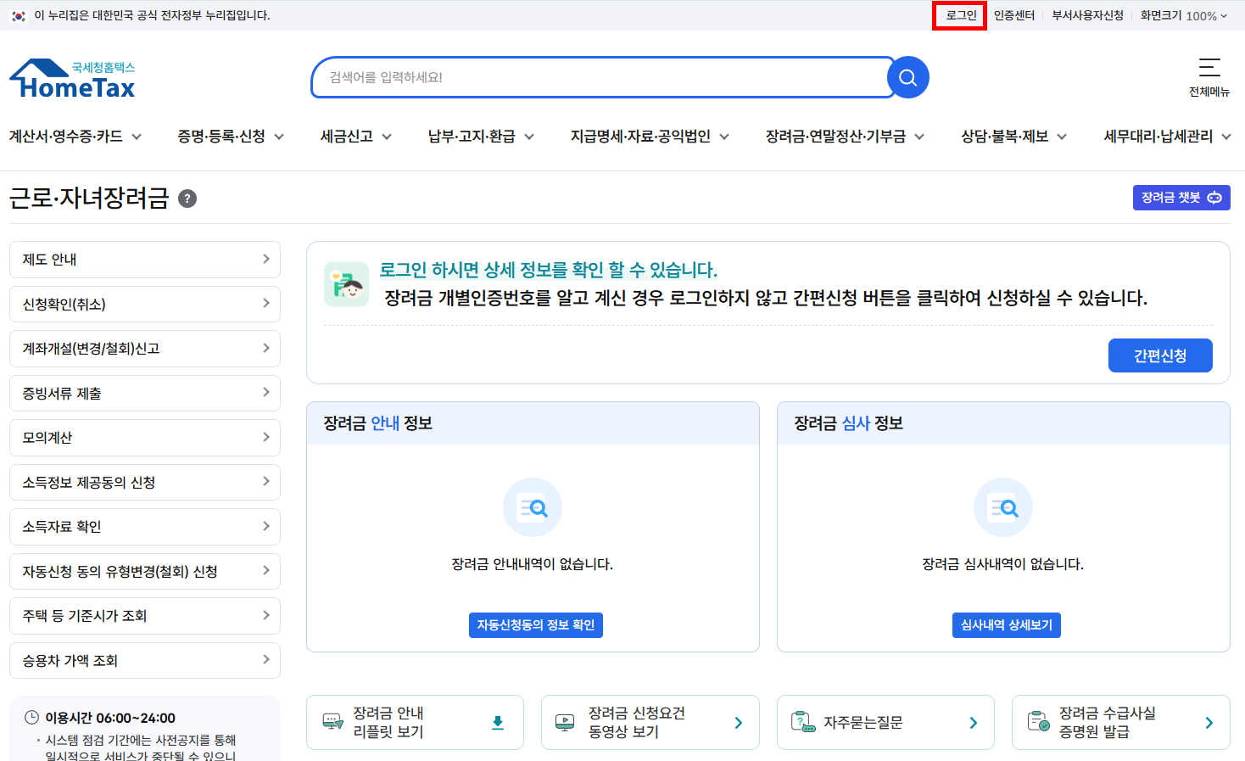Click inside the search input field

coord(594,76)
